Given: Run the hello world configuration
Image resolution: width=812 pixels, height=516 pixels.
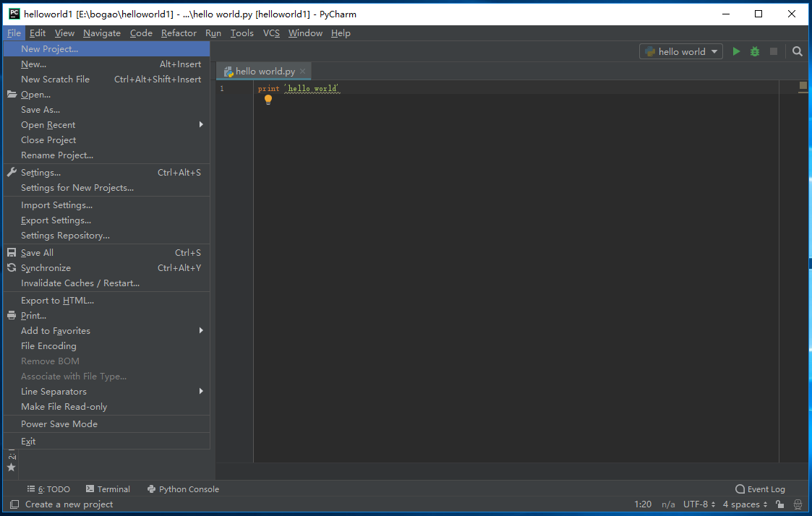Looking at the screenshot, I should (736, 51).
